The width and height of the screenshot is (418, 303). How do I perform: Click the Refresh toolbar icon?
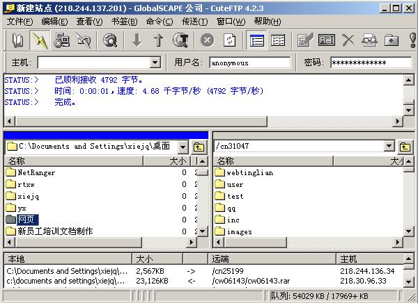point(229,40)
